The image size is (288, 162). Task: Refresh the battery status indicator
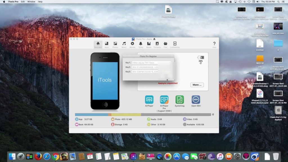coord(201,63)
